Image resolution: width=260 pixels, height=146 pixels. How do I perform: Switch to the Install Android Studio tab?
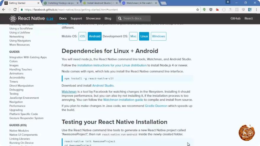pos(100,3)
